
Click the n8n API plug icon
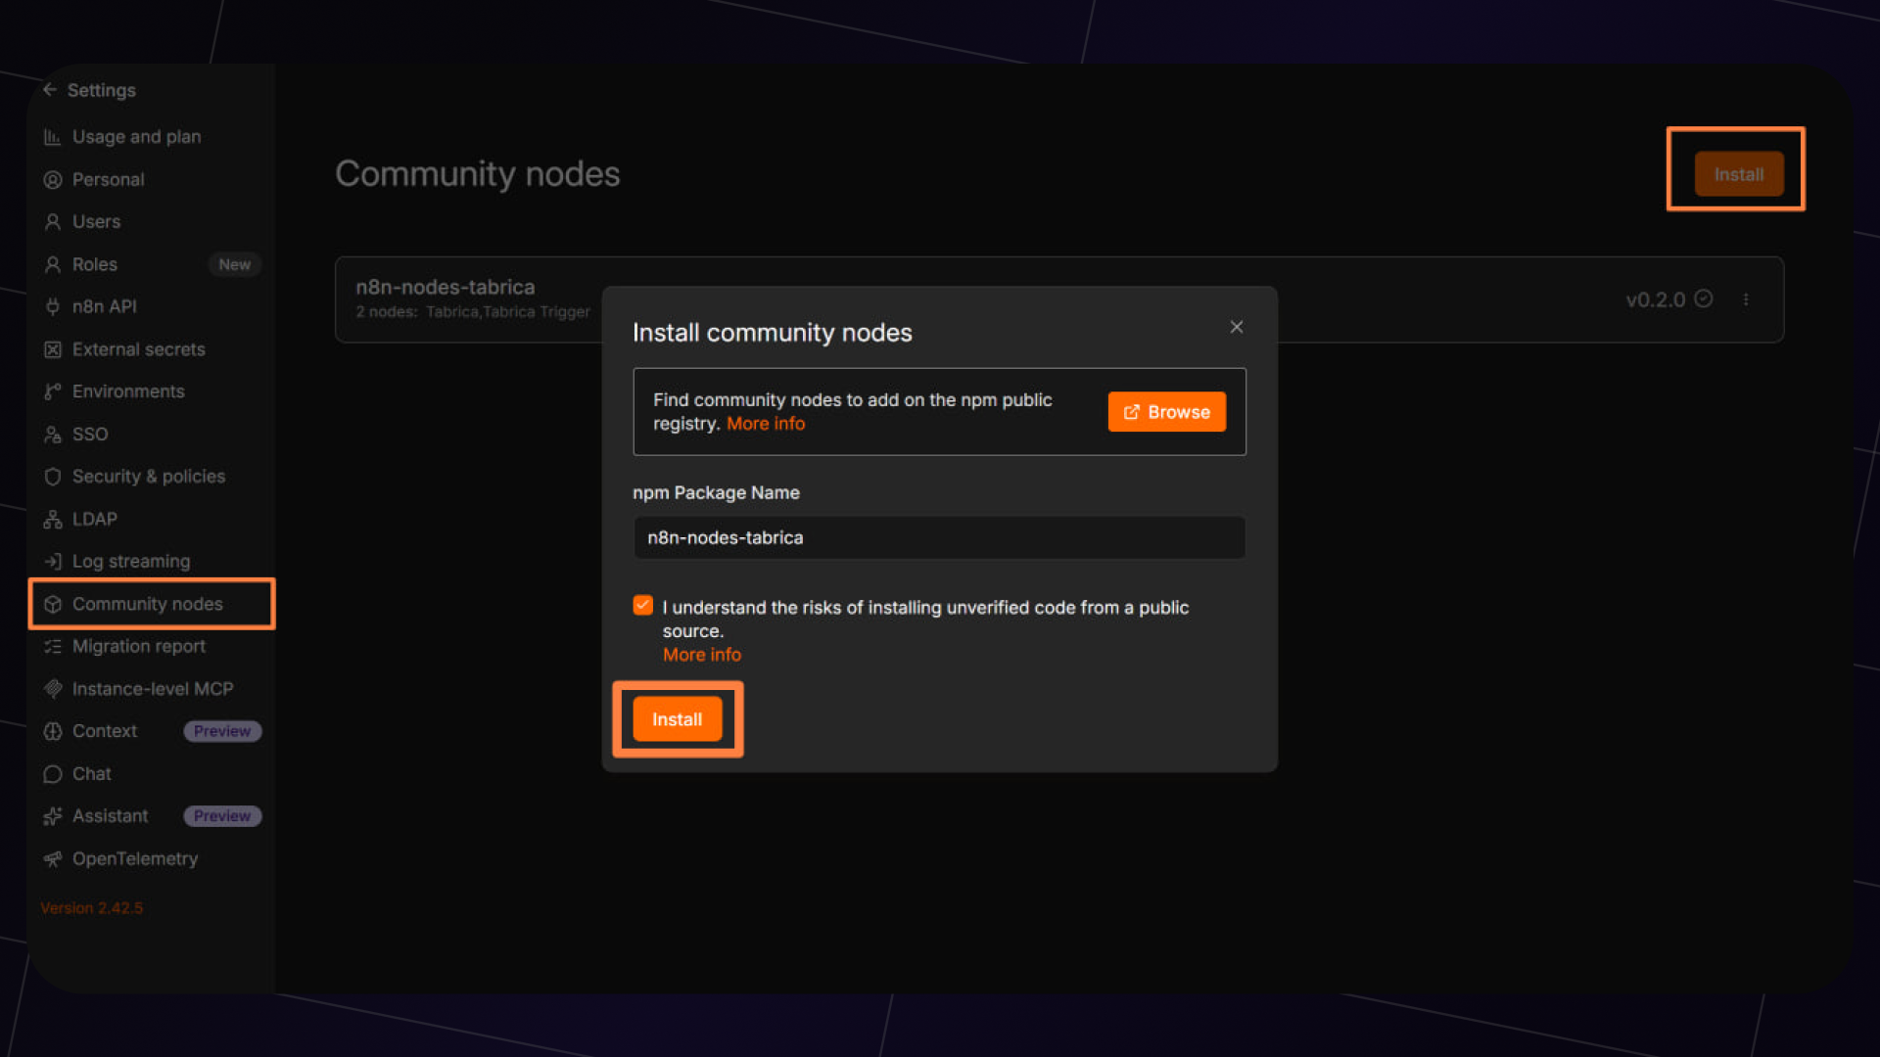pos(52,306)
